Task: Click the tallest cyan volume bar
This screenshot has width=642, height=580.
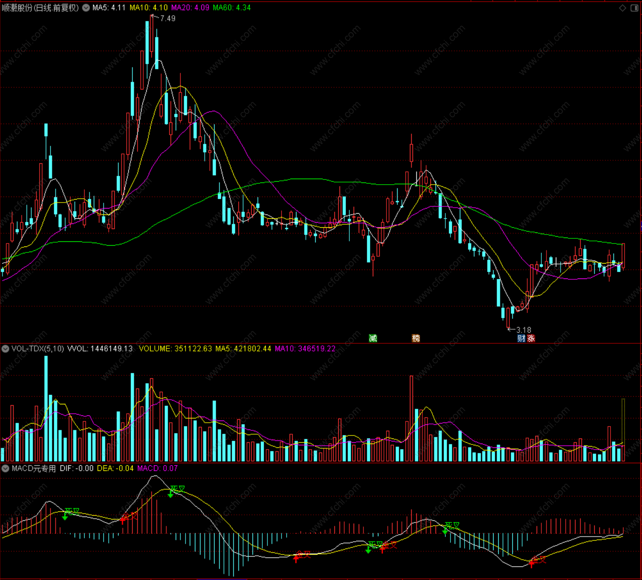Action: [x=46, y=409]
